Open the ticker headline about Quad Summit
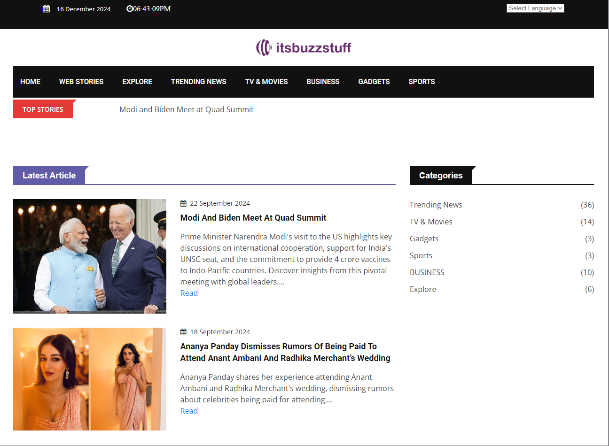The image size is (609, 446). coord(186,109)
